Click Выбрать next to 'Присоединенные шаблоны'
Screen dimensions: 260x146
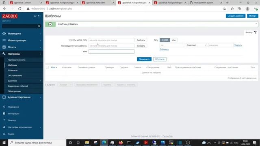click(141, 46)
